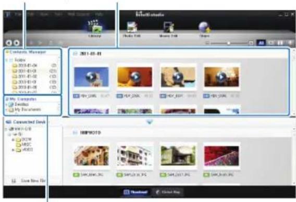Click the group icon beside the 2011 date header
The width and height of the screenshot is (296, 202).
(75, 54)
